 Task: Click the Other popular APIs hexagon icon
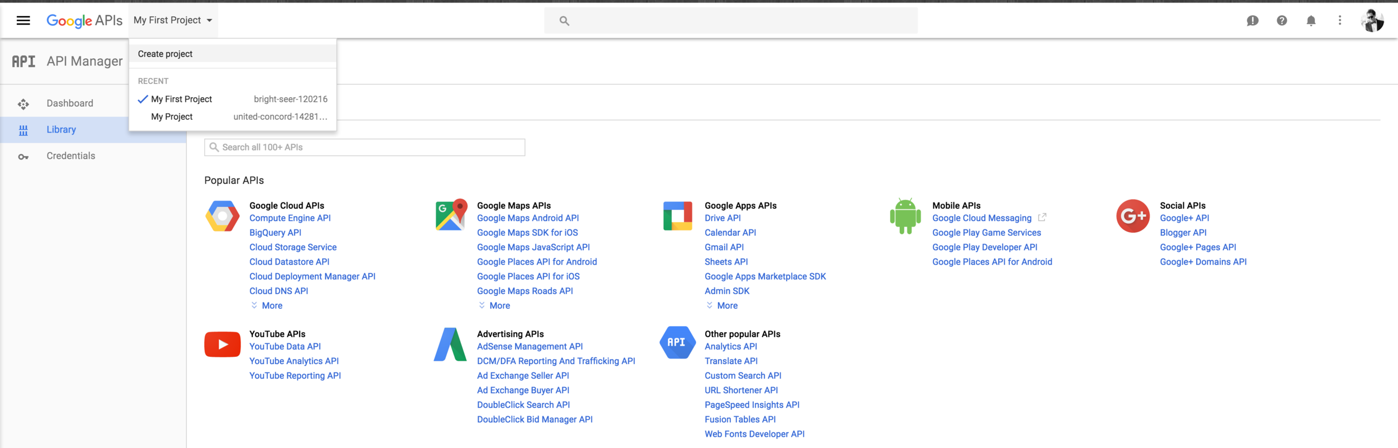pos(677,342)
